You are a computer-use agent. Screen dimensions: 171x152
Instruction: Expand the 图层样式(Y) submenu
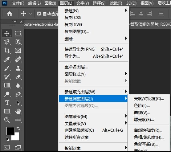point(94,74)
